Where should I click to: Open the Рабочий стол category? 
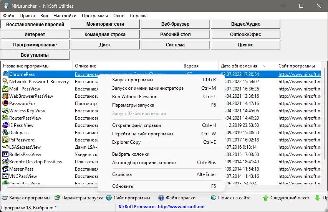coord(175,35)
